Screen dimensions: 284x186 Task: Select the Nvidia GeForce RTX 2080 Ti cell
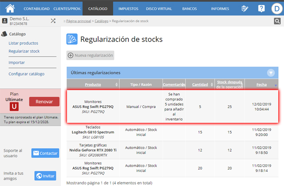(x=93, y=150)
